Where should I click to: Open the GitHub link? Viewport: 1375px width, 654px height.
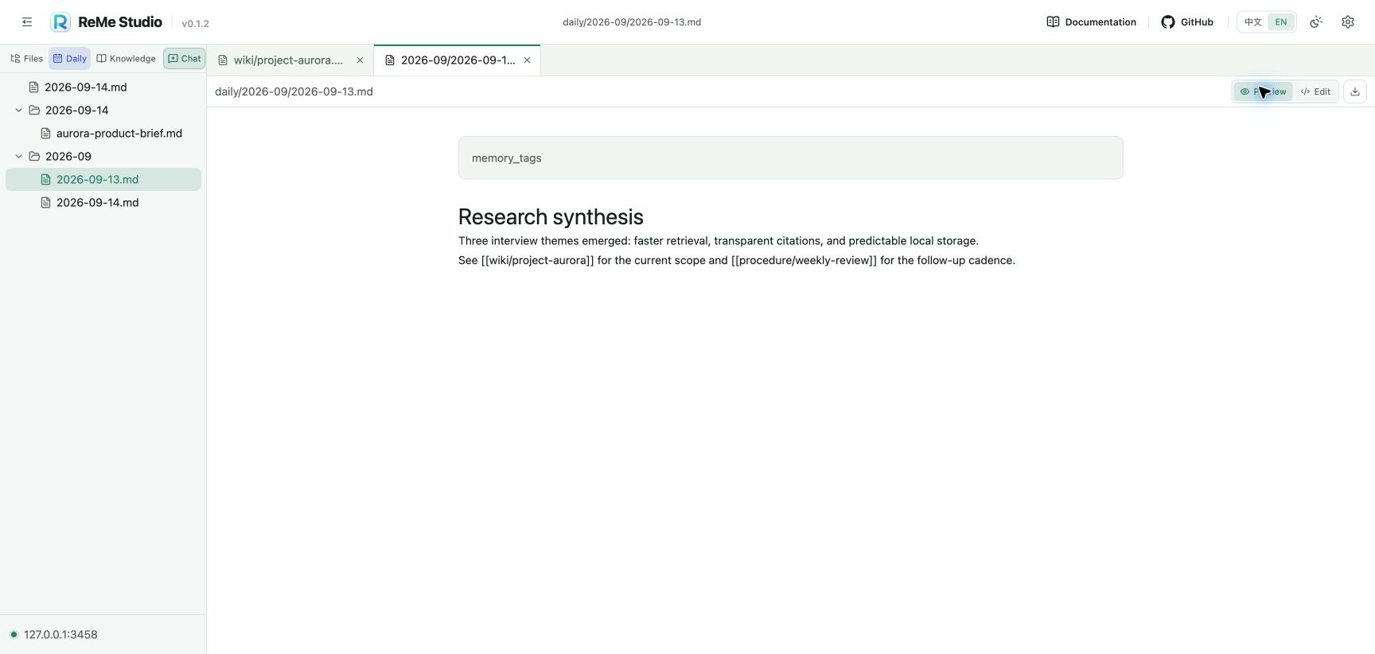point(1187,22)
